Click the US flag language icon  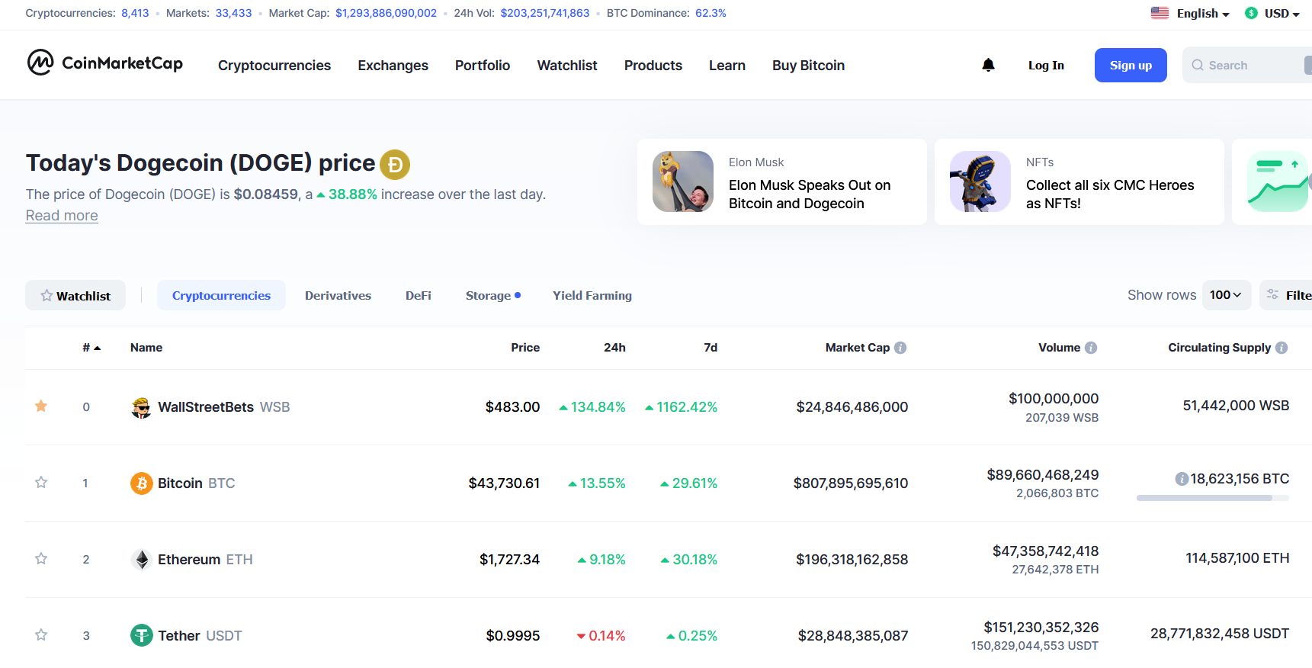pyautogui.click(x=1160, y=13)
